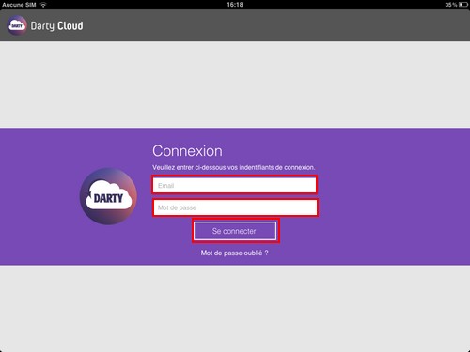Image resolution: width=470 pixels, height=352 pixels.
Task: Tap the battery indicator icon
Action: point(463,5)
